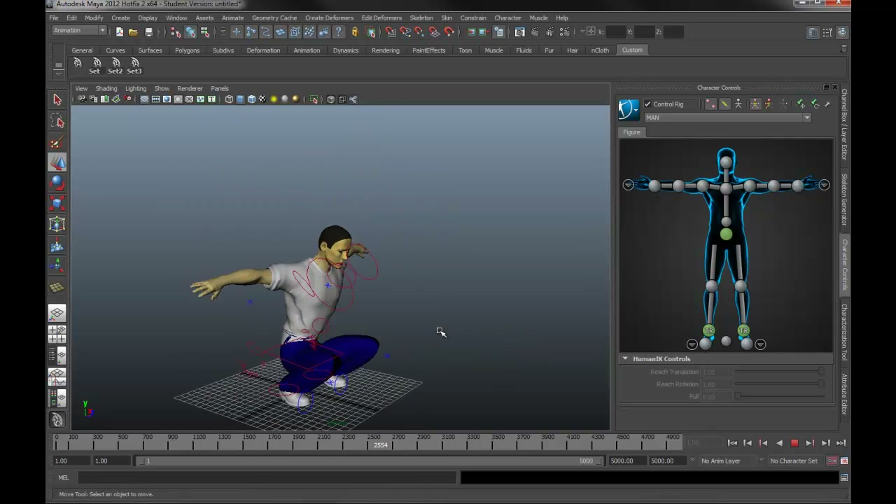The width and height of the screenshot is (896, 504).
Task: Click the New Scene icon
Action: (120, 32)
